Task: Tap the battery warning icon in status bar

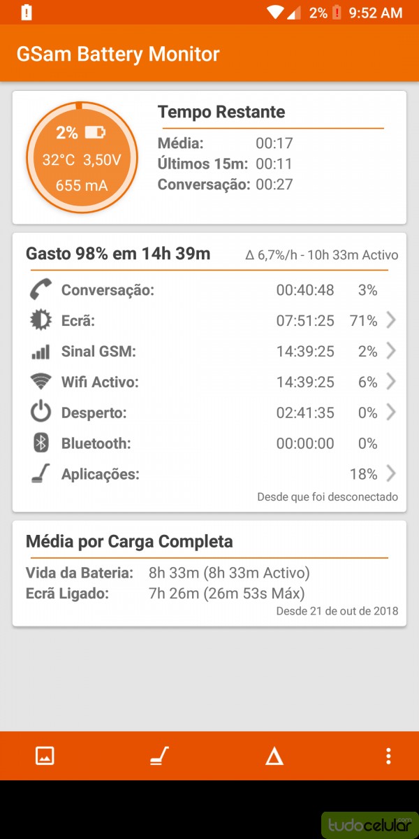Action: coord(27,13)
